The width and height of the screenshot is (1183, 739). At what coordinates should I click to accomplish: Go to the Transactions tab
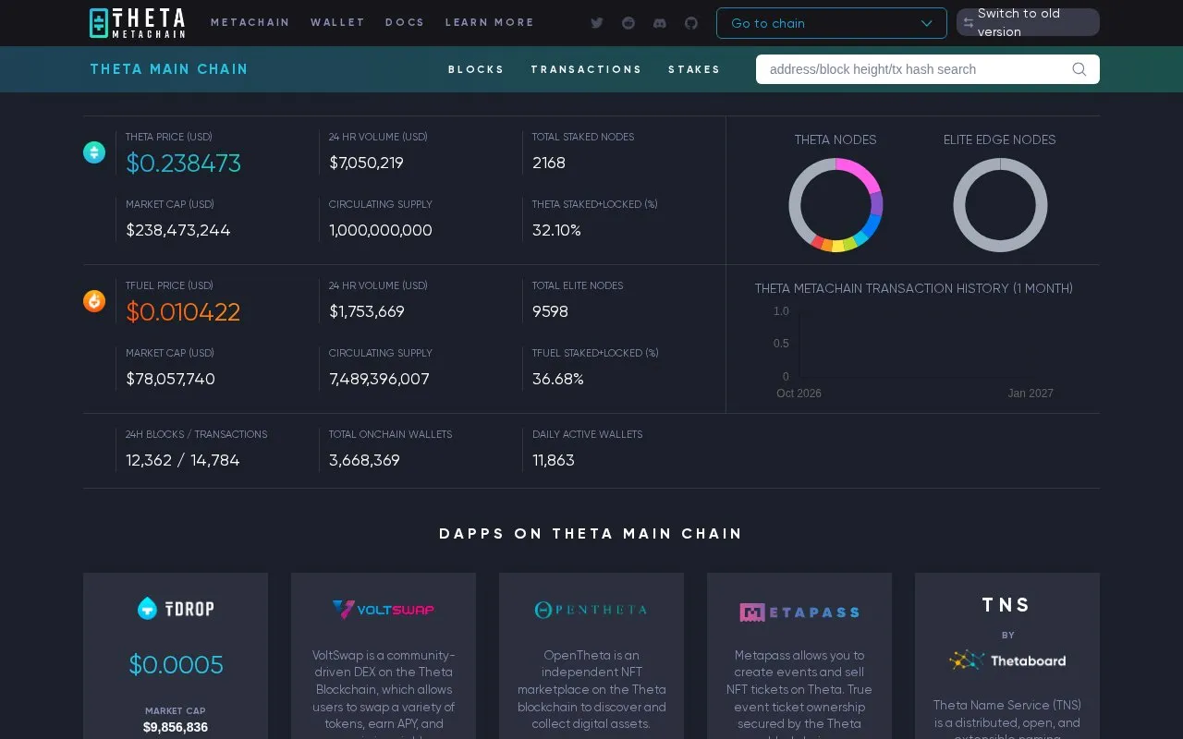(x=586, y=69)
